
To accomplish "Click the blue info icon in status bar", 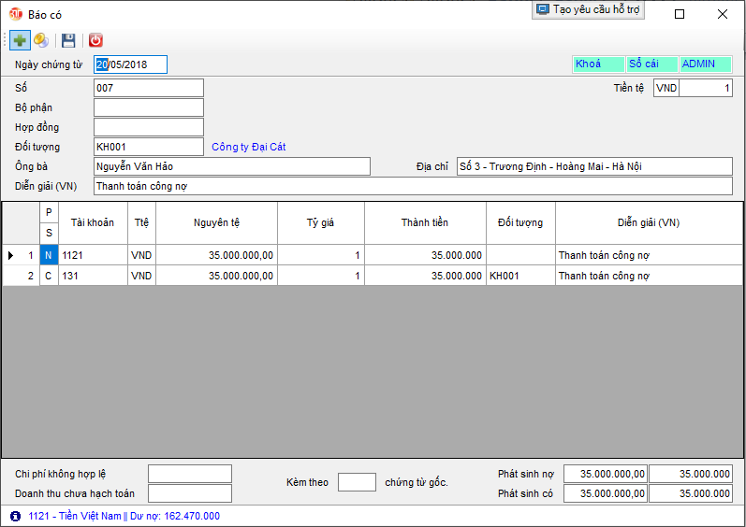I will tap(15, 516).
